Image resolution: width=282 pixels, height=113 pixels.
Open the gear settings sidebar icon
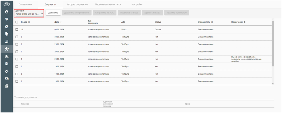[7, 71]
